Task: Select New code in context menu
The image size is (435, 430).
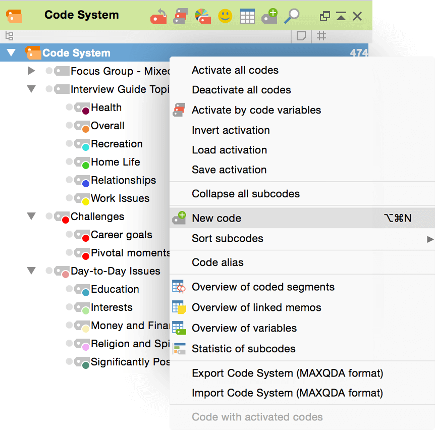Action: [302, 218]
